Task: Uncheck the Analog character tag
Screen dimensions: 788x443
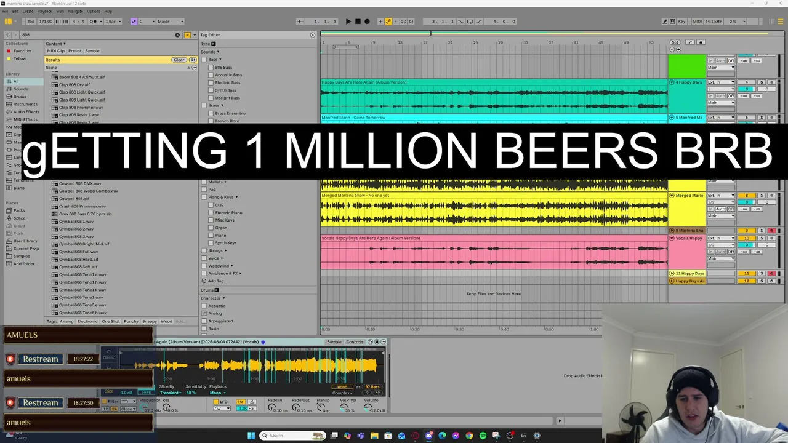Action: click(x=204, y=313)
